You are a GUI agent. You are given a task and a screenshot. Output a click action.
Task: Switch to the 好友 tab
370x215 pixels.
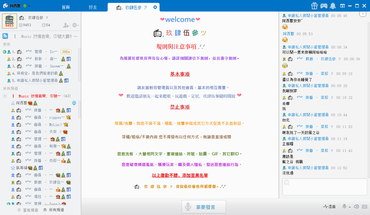[x=93, y=7]
